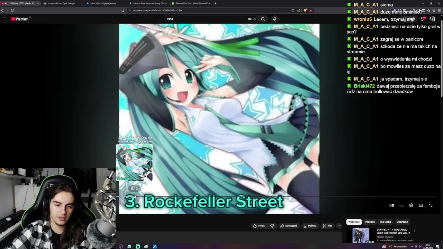Screen dimensions: 443x249
Task: Bookmark this page with the bookmark icon
Action: [x=123, y=10]
